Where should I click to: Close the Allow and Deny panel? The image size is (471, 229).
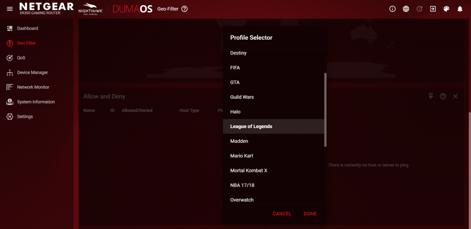point(455,96)
